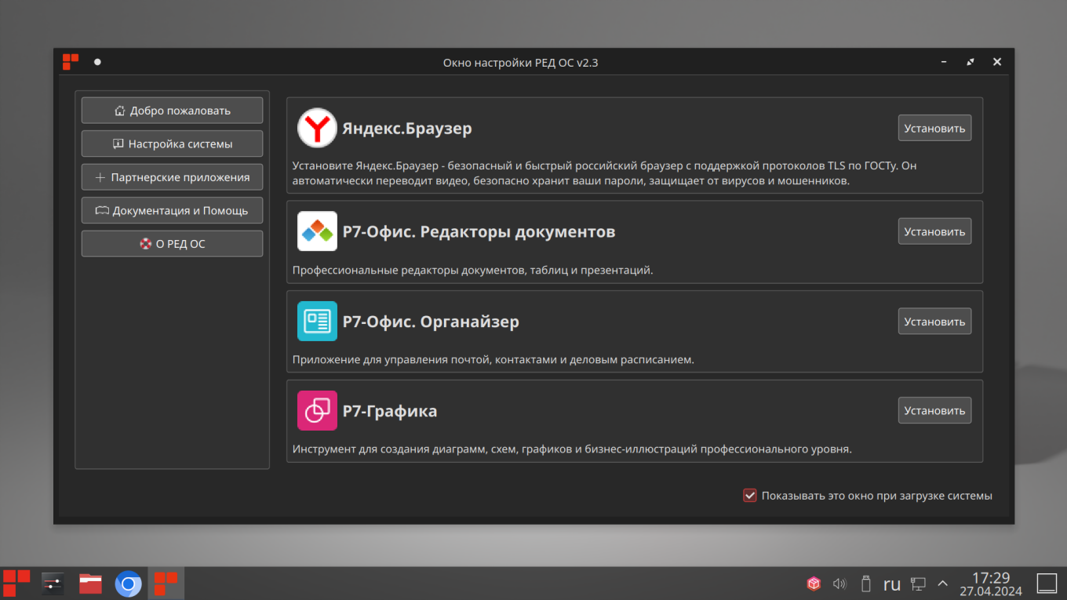Open the RED OS start menu on taskbar
1067x600 pixels.
16,584
